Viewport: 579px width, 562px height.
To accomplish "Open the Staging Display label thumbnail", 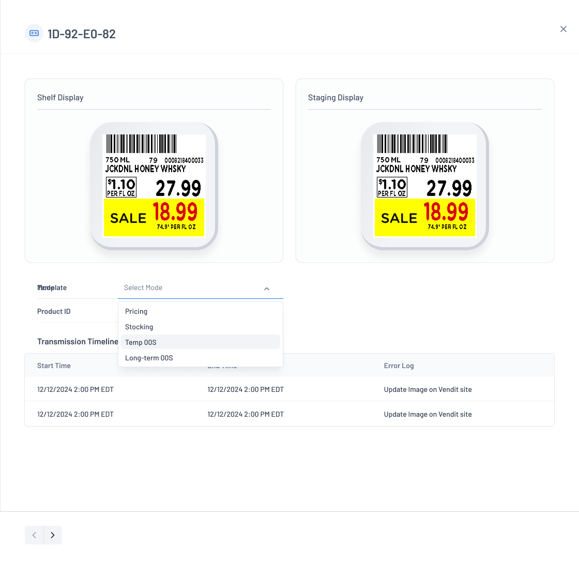I will point(424,186).
